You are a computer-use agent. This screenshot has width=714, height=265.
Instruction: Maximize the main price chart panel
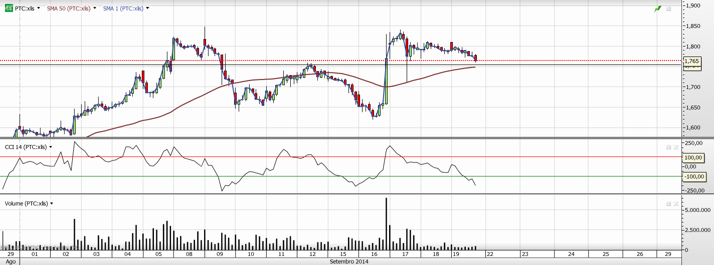668,8
